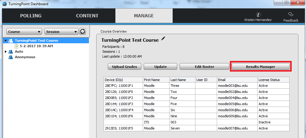
Task: Click the moodle002@lsu.edu email cell
Action: (x=237, y=92)
